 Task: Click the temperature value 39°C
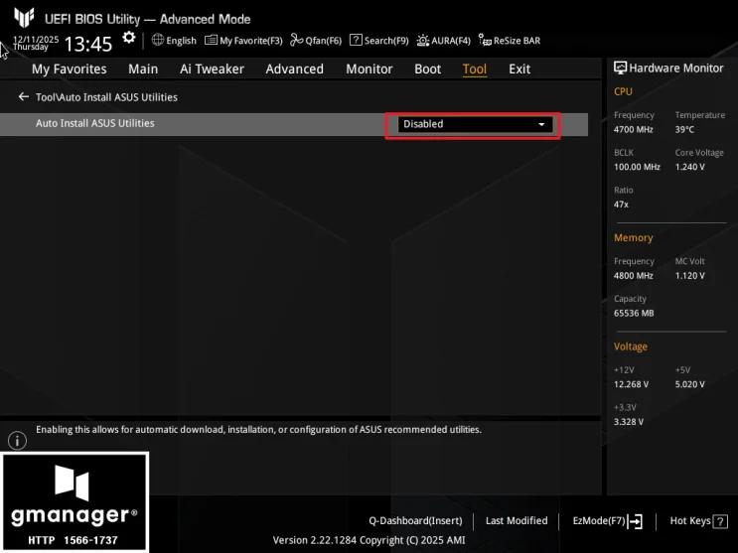(x=684, y=129)
